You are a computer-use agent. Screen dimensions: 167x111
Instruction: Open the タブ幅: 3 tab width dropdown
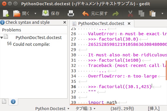coord(86,109)
